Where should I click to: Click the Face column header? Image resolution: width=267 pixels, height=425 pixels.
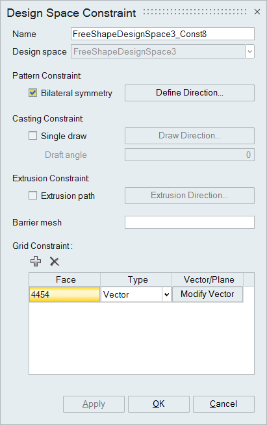pyautogui.click(x=65, y=279)
